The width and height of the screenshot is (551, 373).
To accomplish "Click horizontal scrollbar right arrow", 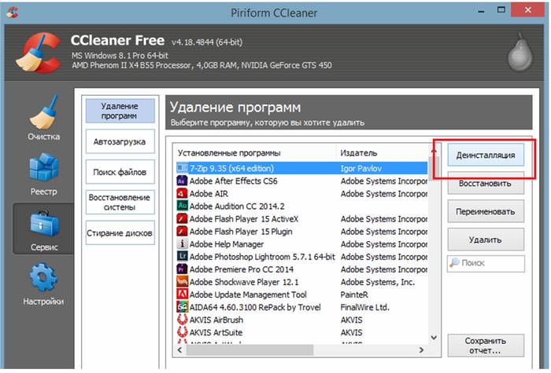I will pyautogui.click(x=421, y=349).
